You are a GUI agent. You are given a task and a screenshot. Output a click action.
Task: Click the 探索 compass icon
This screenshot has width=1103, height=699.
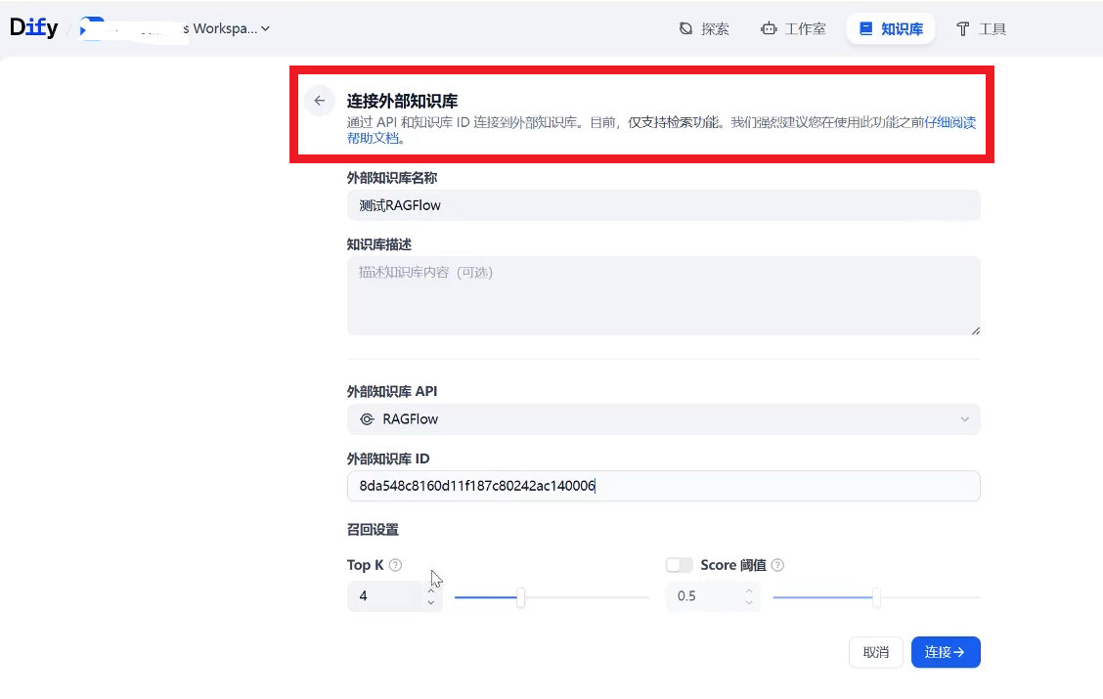(x=685, y=28)
